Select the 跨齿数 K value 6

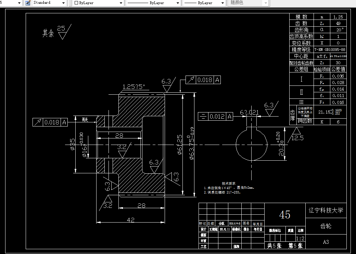click(x=338, y=122)
